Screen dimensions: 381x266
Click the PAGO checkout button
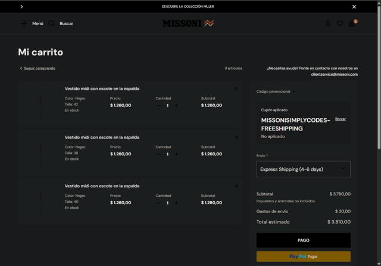[303, 240]
